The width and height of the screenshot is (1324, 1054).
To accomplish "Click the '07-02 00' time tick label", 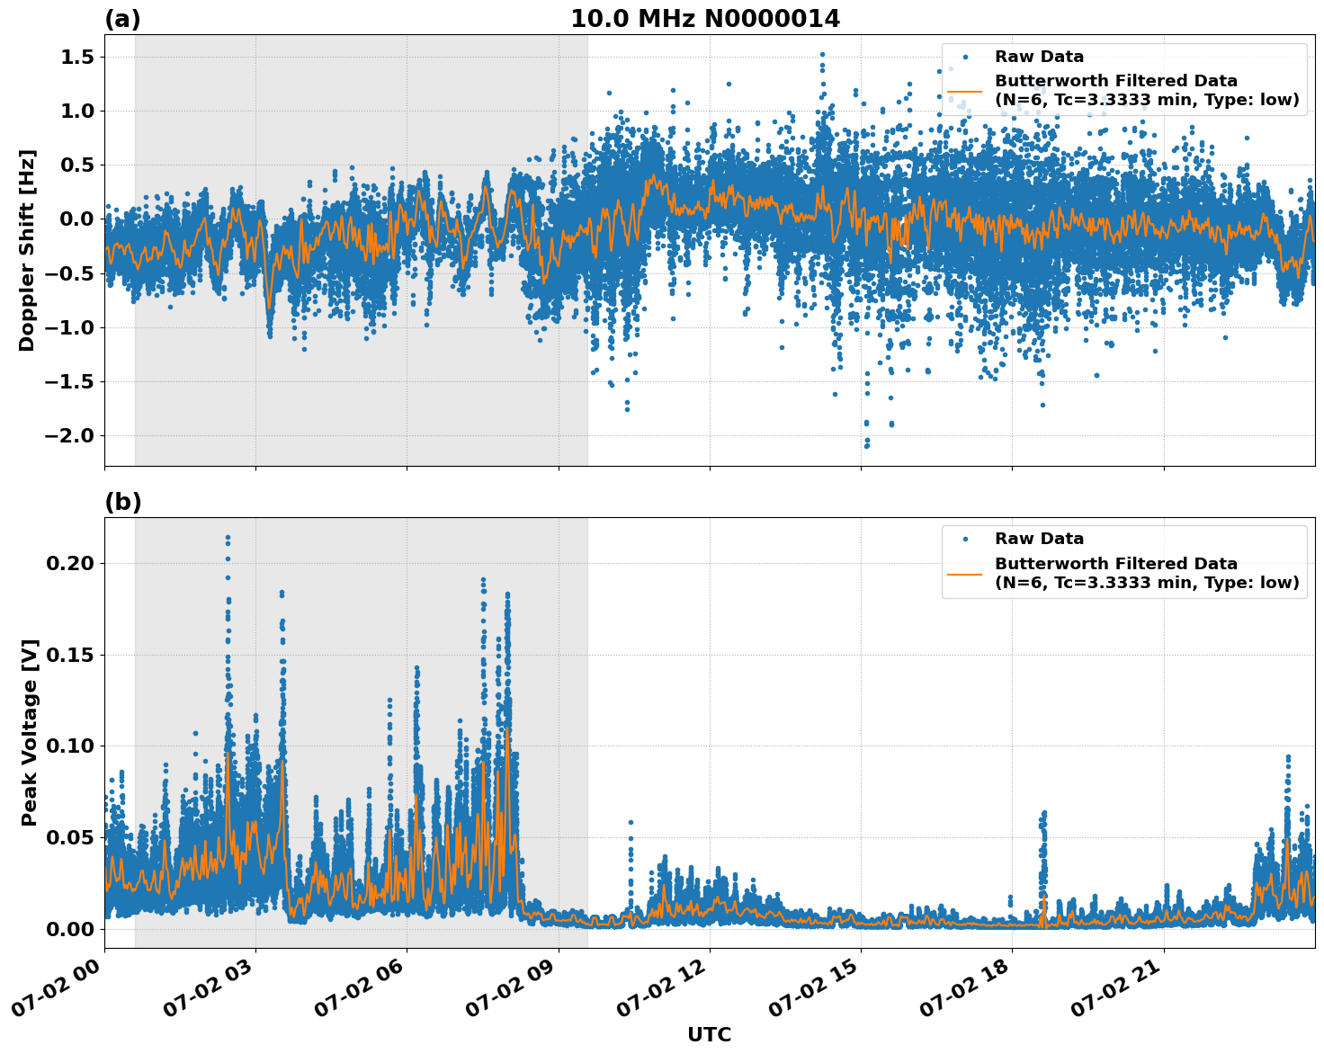I will pyautogui.click(x=59, y=989).
